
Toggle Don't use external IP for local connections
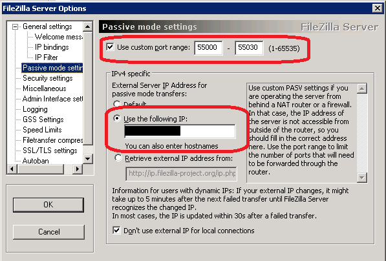coord(116,230)
